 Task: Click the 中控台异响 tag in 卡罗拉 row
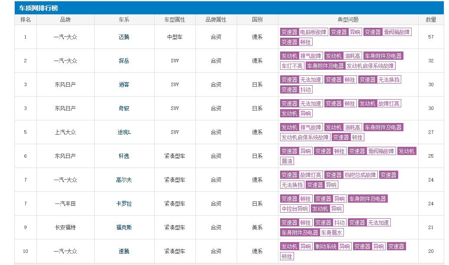295,209
